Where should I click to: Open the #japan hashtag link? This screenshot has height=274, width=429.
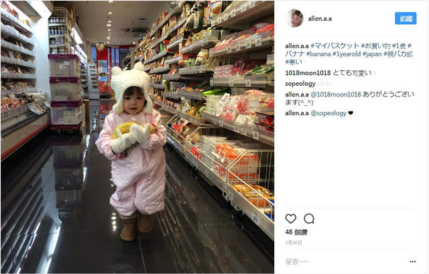pos(372,54)
